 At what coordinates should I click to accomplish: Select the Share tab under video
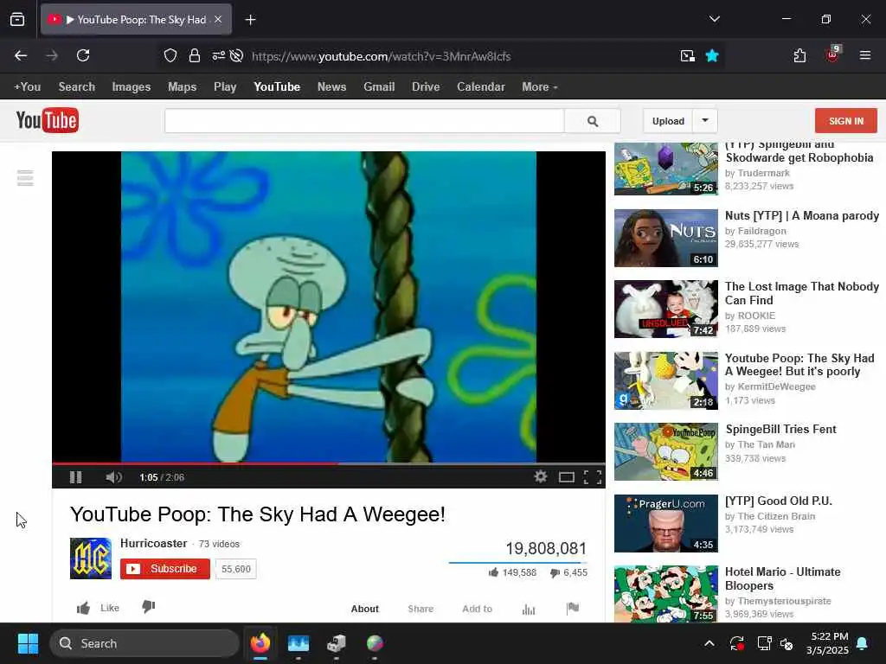[x=421, y=609]
